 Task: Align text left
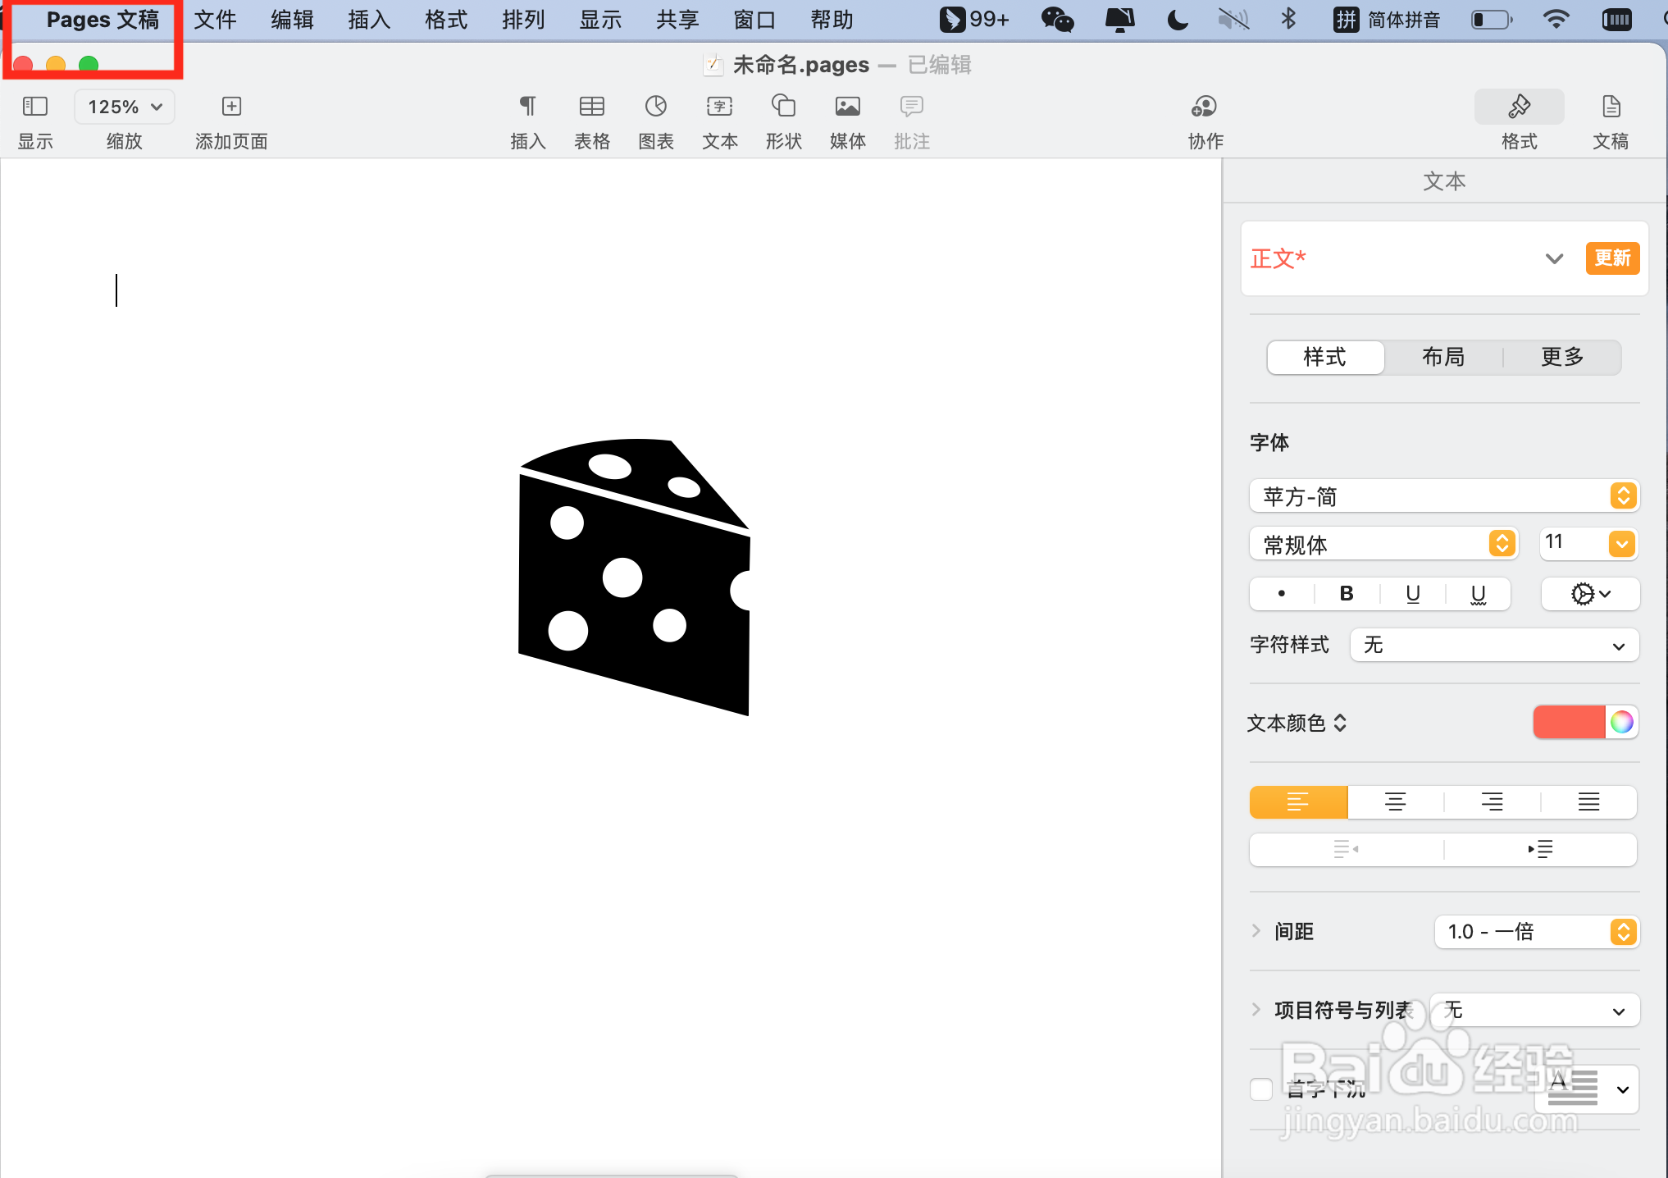coord(1298,801)
